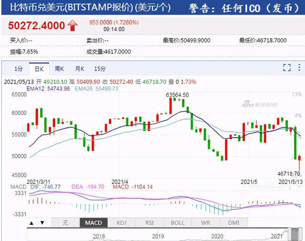This screenshot has width=305, height=241.
Task: Click the fullscreen expand icon
Action: pyautogui.click(x=287, y=68)
